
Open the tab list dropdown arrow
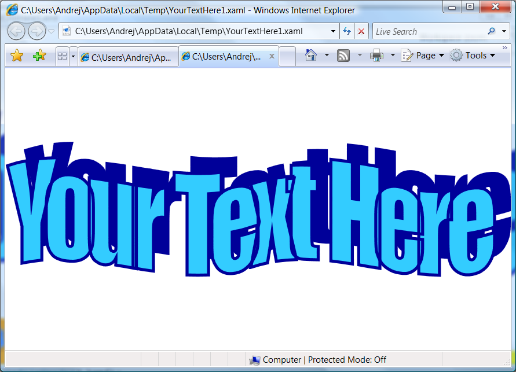click(x=73, y=57)
